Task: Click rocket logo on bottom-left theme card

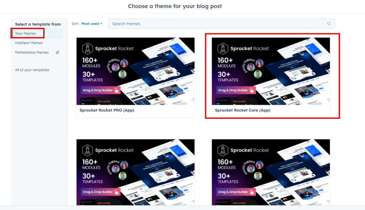Action: (x=87, y=150)
